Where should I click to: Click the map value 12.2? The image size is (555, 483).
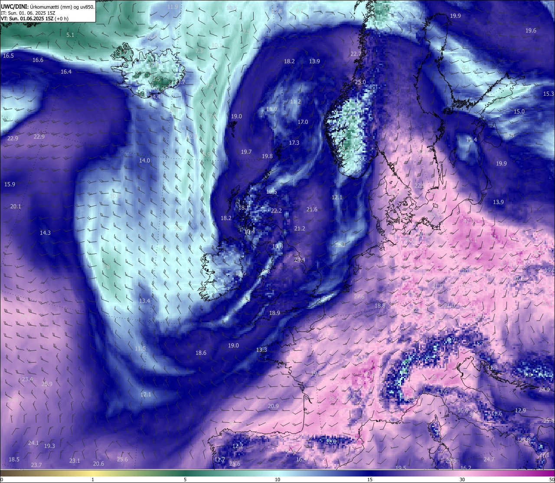pyautogui.click(x=238, y=446)
